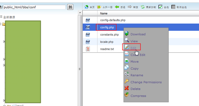The width and height of the screenshot is (199, 106).
Task: Click the PHP icon beside constants.php
Action: (88, 35)
